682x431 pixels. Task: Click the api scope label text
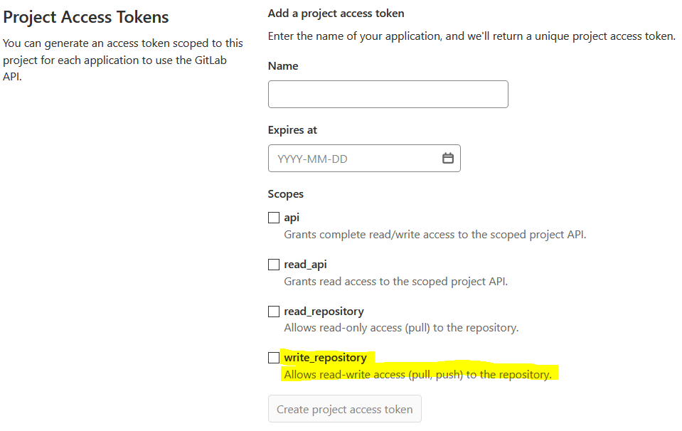coord(292,218)
